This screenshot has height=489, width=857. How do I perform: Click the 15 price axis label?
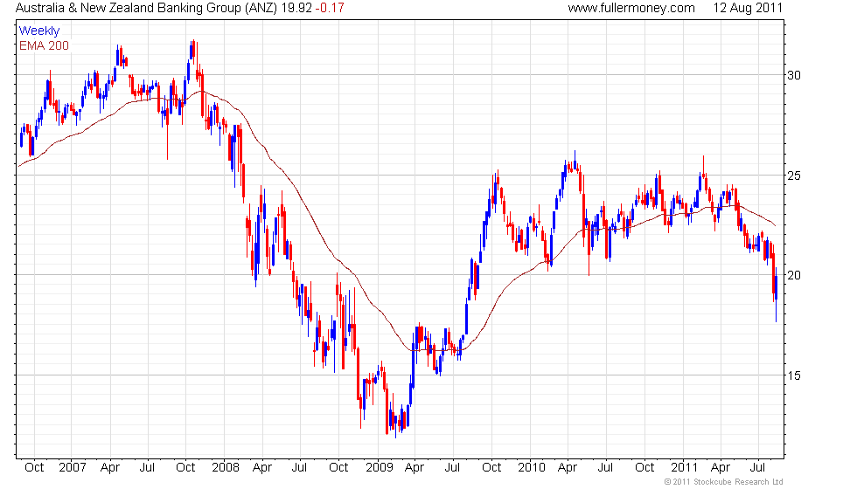794,375
